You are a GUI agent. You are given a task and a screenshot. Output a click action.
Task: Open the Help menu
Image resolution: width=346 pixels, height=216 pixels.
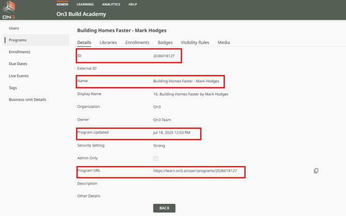133,4
